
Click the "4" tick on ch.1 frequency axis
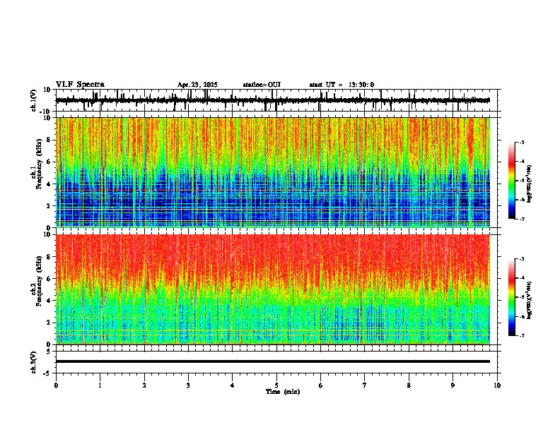[x=49, y=184]
